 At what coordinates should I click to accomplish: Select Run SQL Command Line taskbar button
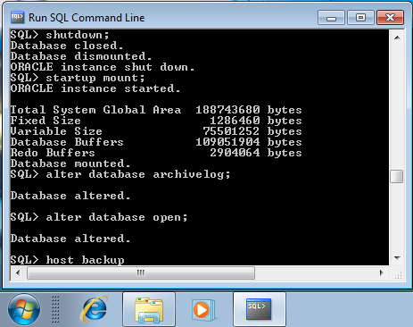(x=260, y=309)
